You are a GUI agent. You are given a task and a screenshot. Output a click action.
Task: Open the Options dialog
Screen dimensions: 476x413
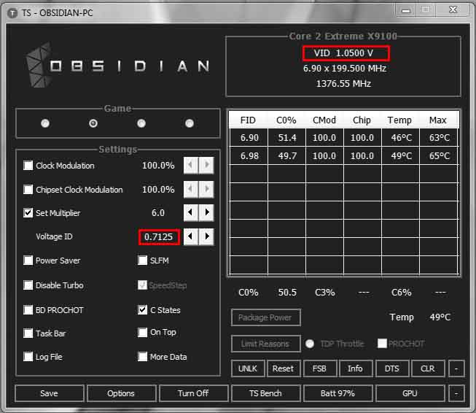coord(121,393)
